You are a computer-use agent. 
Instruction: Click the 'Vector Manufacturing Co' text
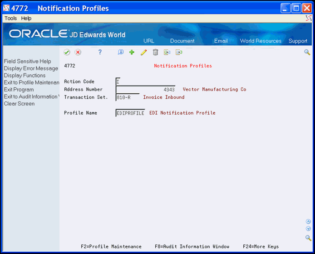pyautogui.click(x=214, y=89)
